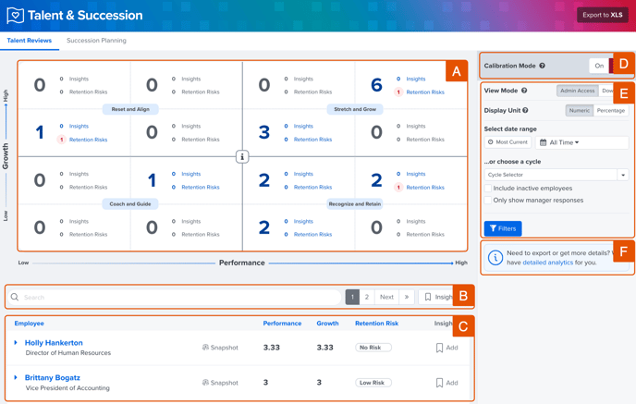Click the Calibration Mode help question mark

(542, 66)
